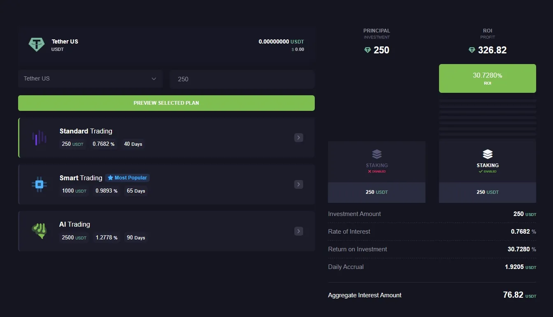
Task: Open the Tether US currency dropdown
Action: coord(91,79)
